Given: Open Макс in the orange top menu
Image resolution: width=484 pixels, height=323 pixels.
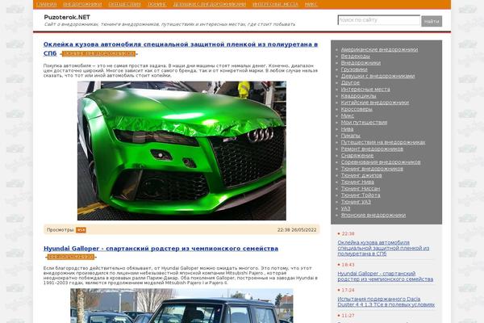Looking at the screenshot, I should (311, 4).
